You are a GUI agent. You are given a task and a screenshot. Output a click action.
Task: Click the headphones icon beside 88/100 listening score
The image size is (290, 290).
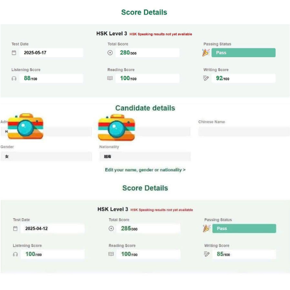pyautogui.click(x=14, y=79)
